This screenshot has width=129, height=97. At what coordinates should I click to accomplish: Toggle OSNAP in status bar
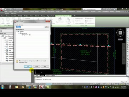click(44, 84)
